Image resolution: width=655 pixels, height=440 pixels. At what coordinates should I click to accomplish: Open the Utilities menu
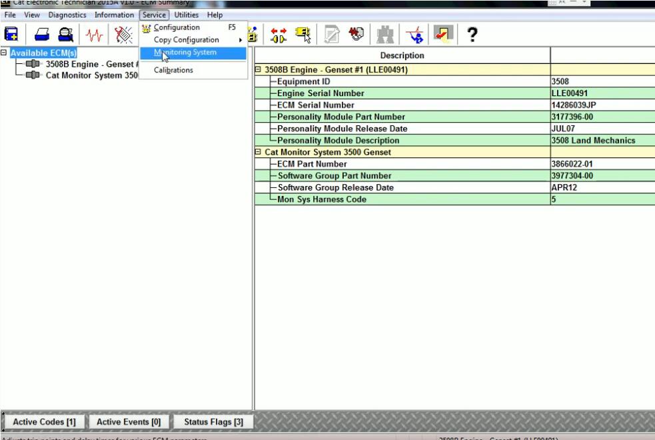click(187, 15)
